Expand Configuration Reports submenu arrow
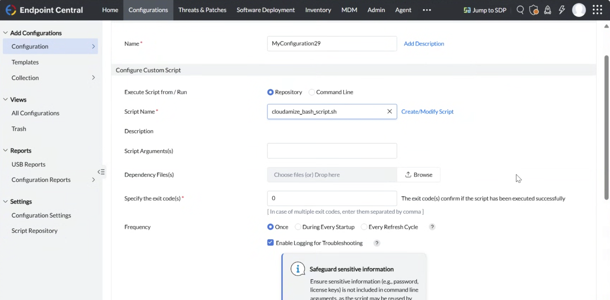Image resolution: width=610 pixels, height=300 pixels. tap(93, 180)
